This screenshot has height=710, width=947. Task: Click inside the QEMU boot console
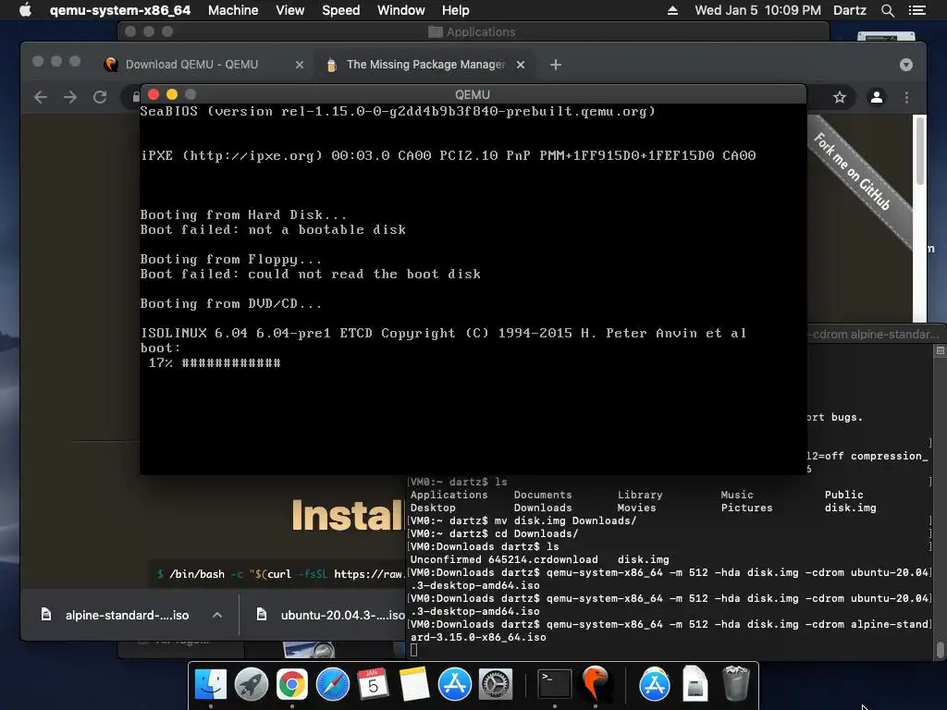[x=473, y=288]
